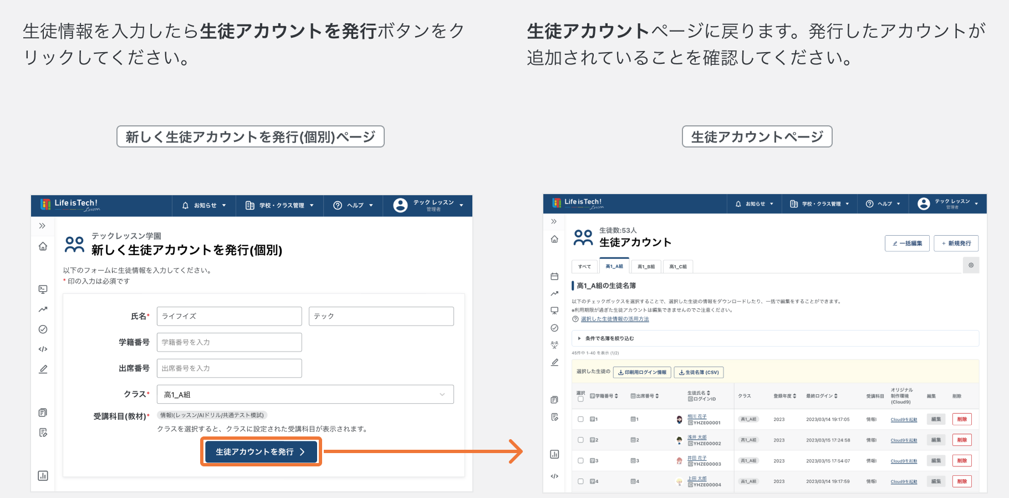The image size is (1009, 498).
Task: Click the pencil sidebar icon on student accounts list
Action: [554, 362]
